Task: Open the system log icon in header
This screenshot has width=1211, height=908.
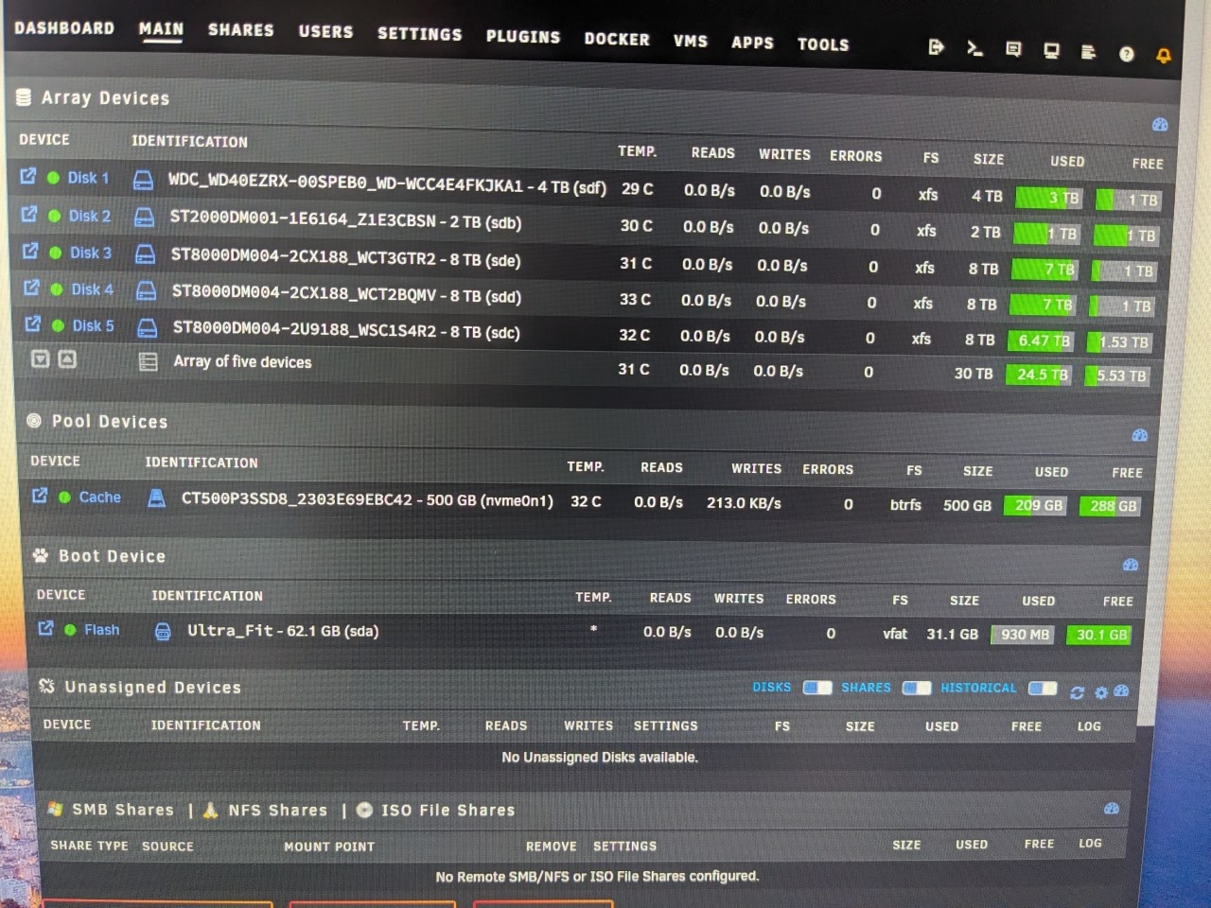Action: point(1088,52)
